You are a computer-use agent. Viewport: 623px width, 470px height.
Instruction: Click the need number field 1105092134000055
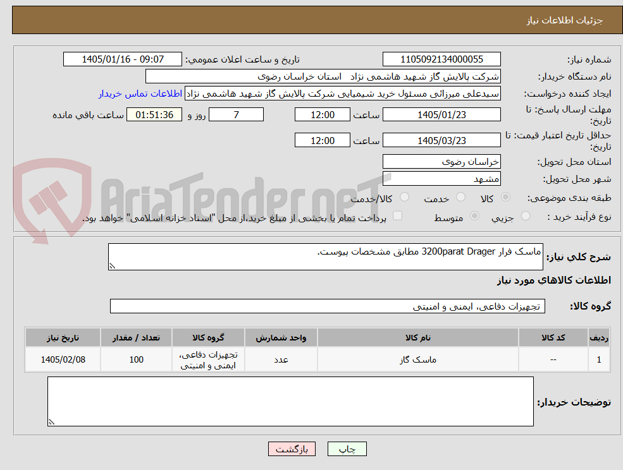(x=441, y=59)
